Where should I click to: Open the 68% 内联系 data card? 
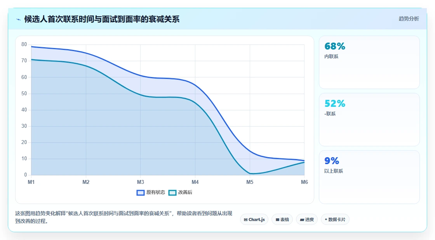[x=369, y=62]
